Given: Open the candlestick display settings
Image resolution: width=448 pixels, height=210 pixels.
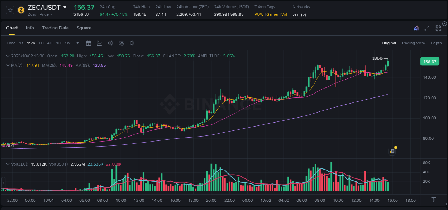Looking at the screenshot, I should click(x=110, y=43).
